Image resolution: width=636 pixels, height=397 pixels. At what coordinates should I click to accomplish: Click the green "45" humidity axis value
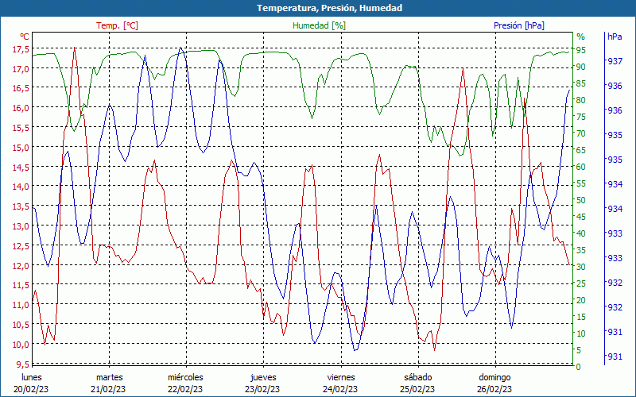tap(581, 217)
